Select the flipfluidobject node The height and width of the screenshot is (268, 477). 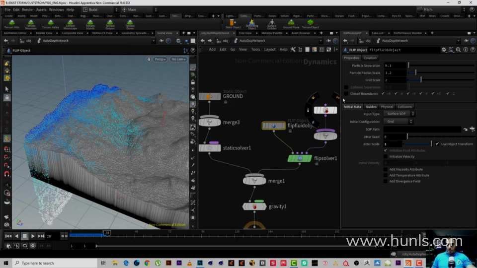tap(274, 126)
